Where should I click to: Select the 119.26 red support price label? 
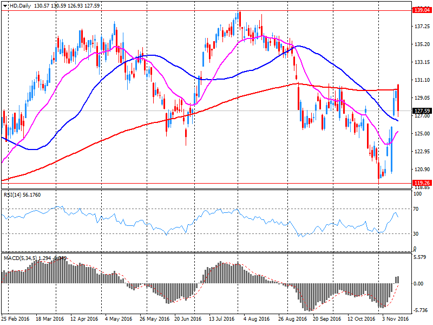tap(422, 183)
